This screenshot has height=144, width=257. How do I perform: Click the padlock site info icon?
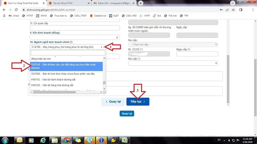tap(24, 10)
